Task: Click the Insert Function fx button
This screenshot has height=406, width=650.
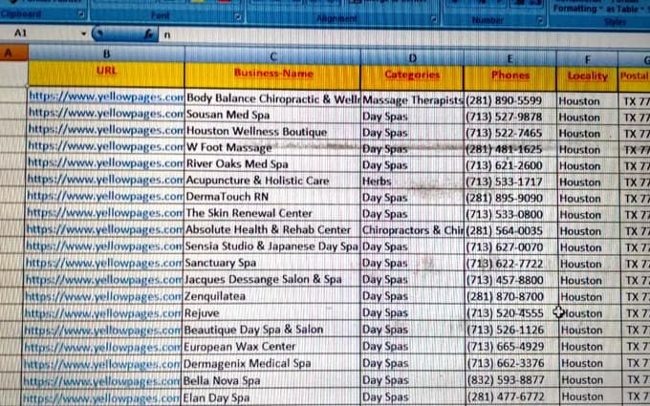Action: pyautogui.click(x=148, y=34)
